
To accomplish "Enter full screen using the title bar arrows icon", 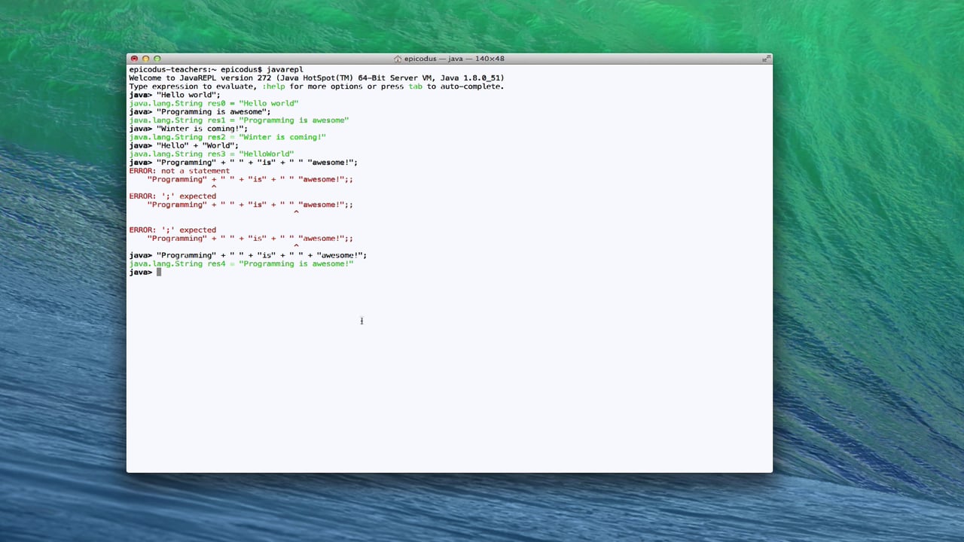I will coord(766,59).
